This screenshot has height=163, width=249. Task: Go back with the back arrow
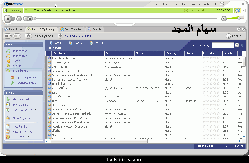(6, 36)
